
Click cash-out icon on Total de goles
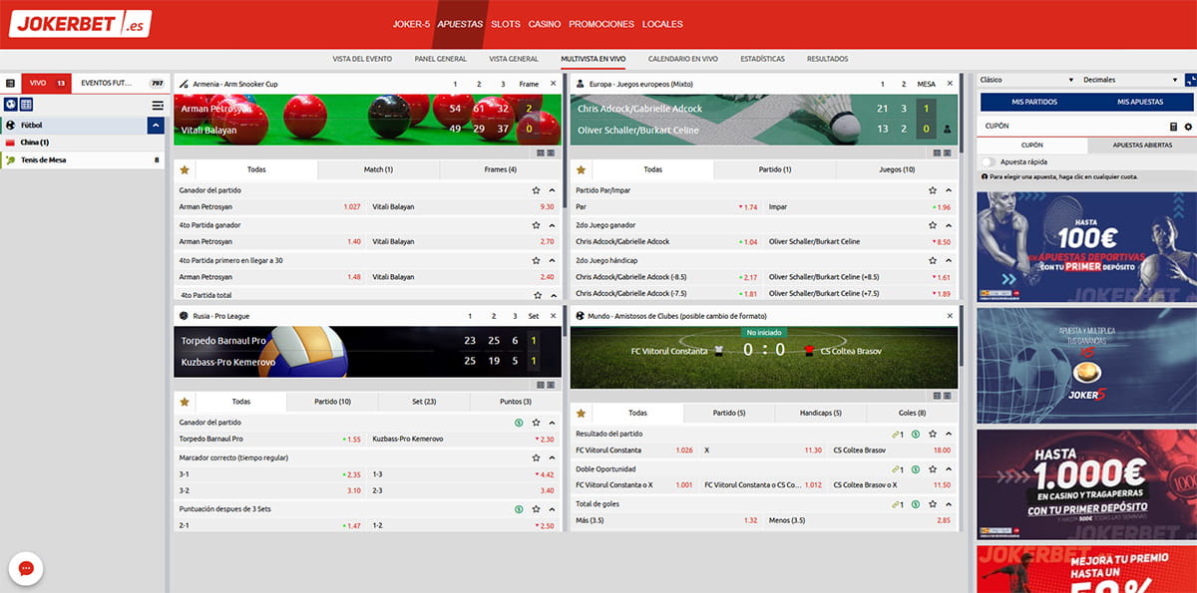coord(915,503)
